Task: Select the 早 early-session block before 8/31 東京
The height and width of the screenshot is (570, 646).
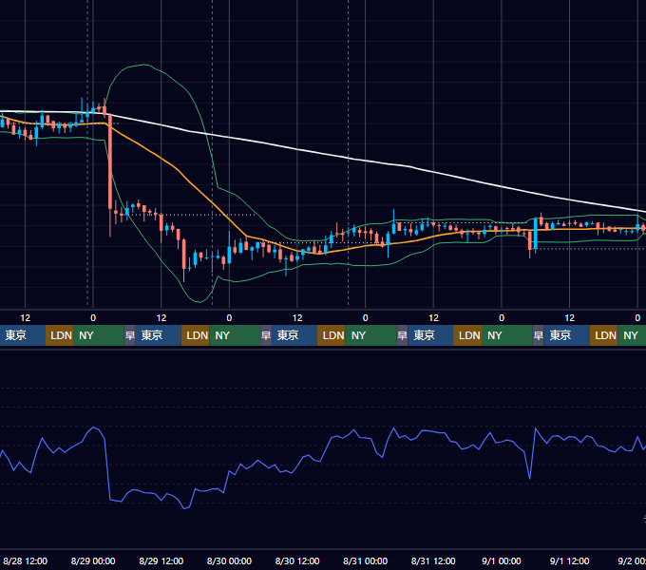Action: click(402, 335)
